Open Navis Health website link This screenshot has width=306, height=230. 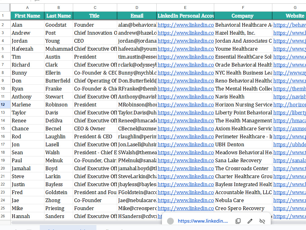[x=289, y=97]
